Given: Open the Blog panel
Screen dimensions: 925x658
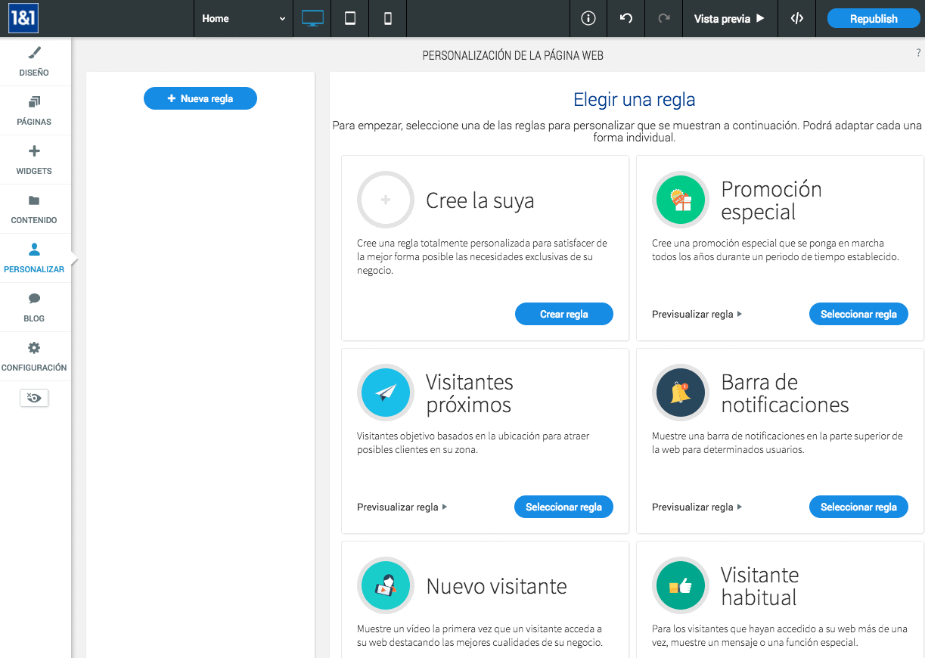Looking at the screenshot, I should 35,307.
